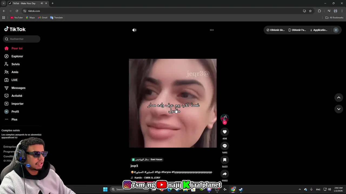
Task: Click the #fyp hashtag
Action: point(158,172)
